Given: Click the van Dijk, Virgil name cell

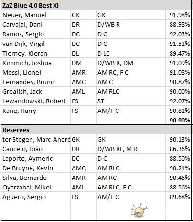Looking at the screenshot, I should (x=36, y=44).
